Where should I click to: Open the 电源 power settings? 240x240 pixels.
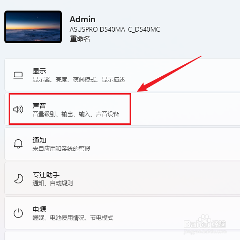[122, 213]
